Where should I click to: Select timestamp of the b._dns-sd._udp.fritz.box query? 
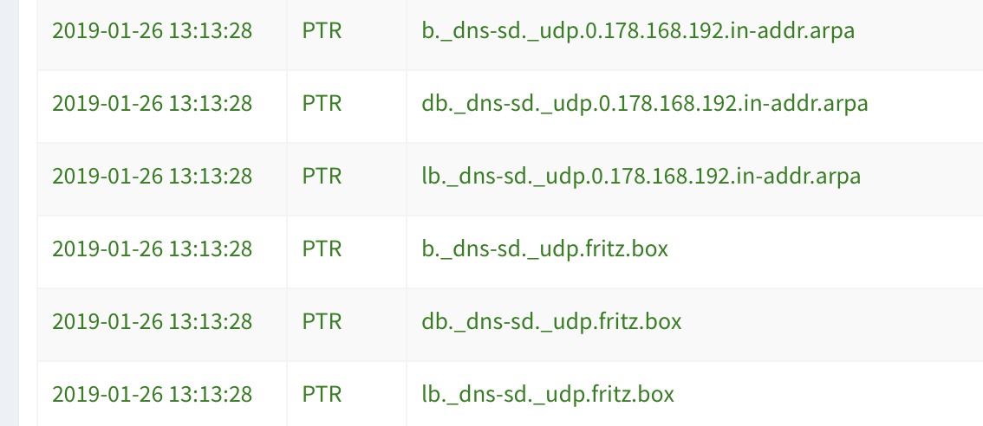(153, 249)
